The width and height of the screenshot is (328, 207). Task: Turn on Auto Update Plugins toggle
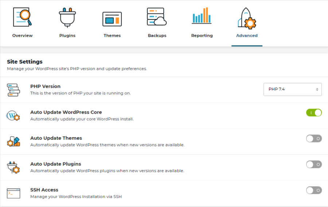point(314,164)
